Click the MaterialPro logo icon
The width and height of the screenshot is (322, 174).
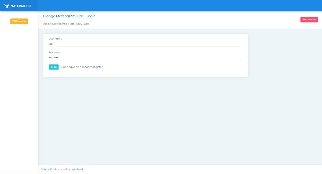[7, 6]
